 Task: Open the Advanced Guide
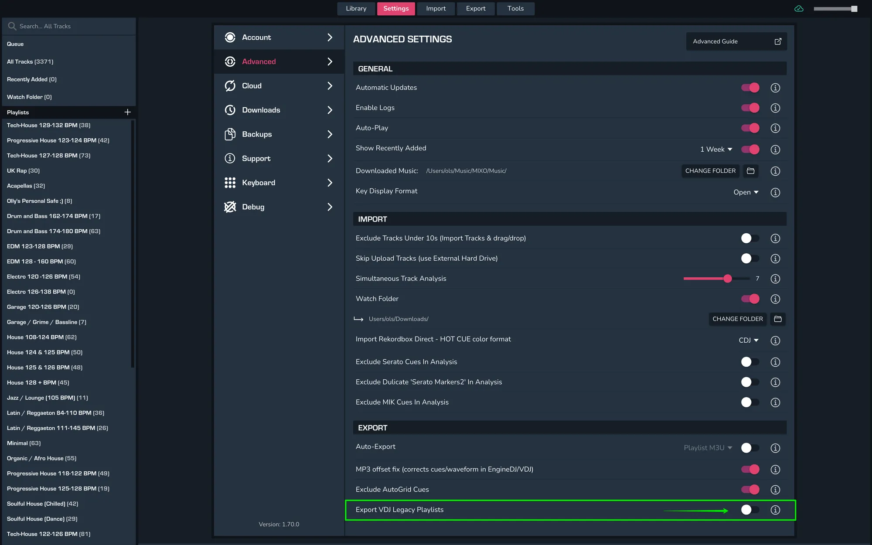(736, 41)
